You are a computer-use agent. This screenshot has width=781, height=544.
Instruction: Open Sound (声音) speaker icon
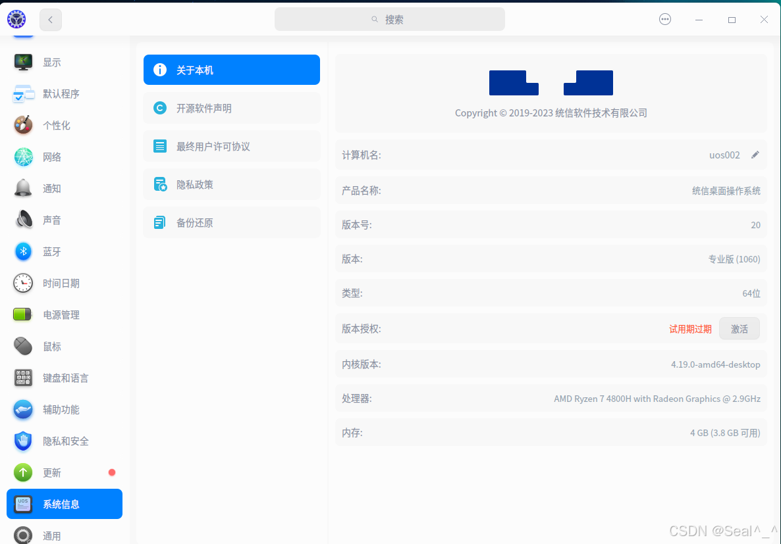23,220
